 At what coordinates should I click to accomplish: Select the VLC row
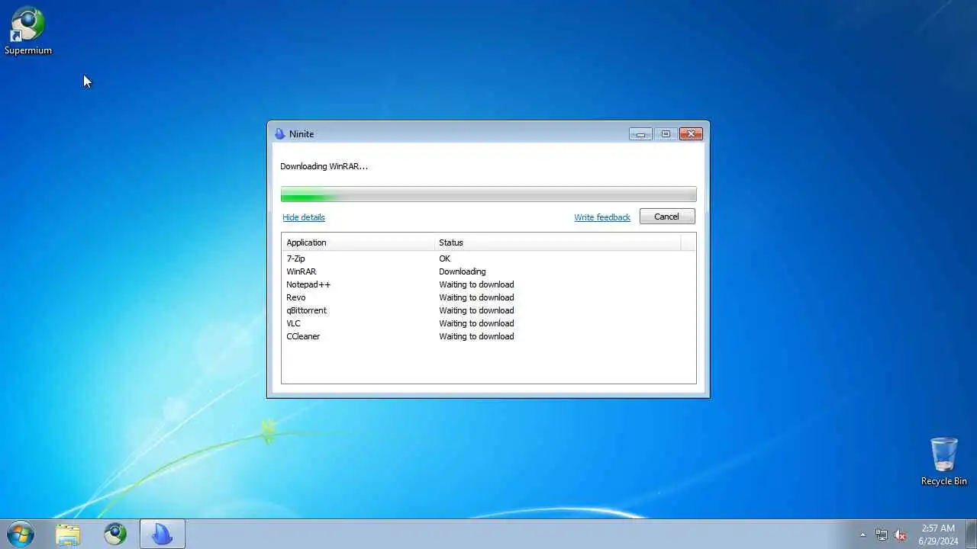coord(488,323)
